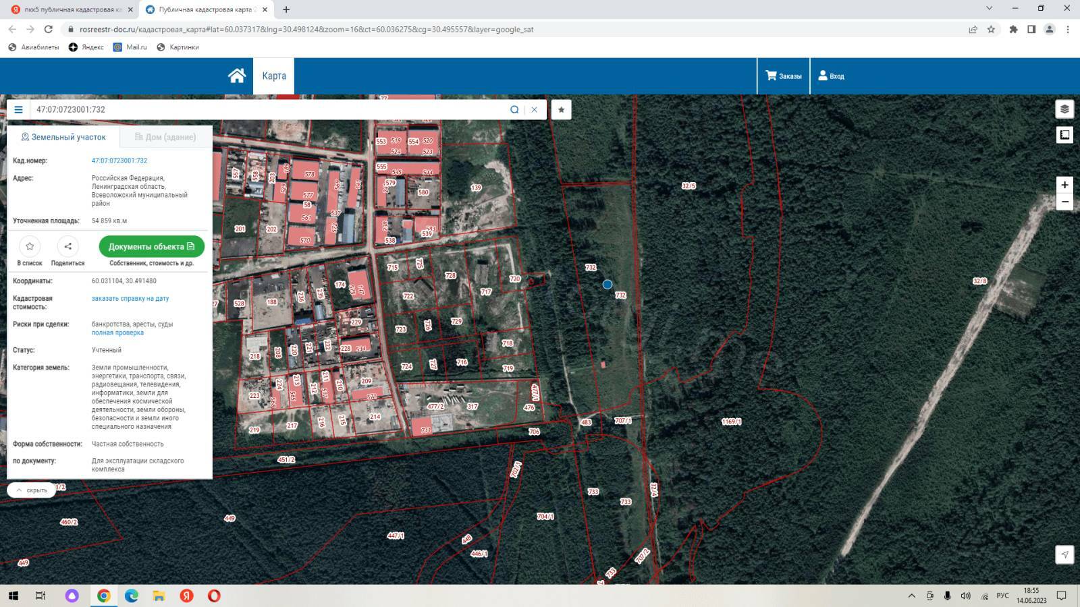Screen dimensions: 1080x607
Task: Click the measurement tool icon on map
Action: [x=1064, y=135]
